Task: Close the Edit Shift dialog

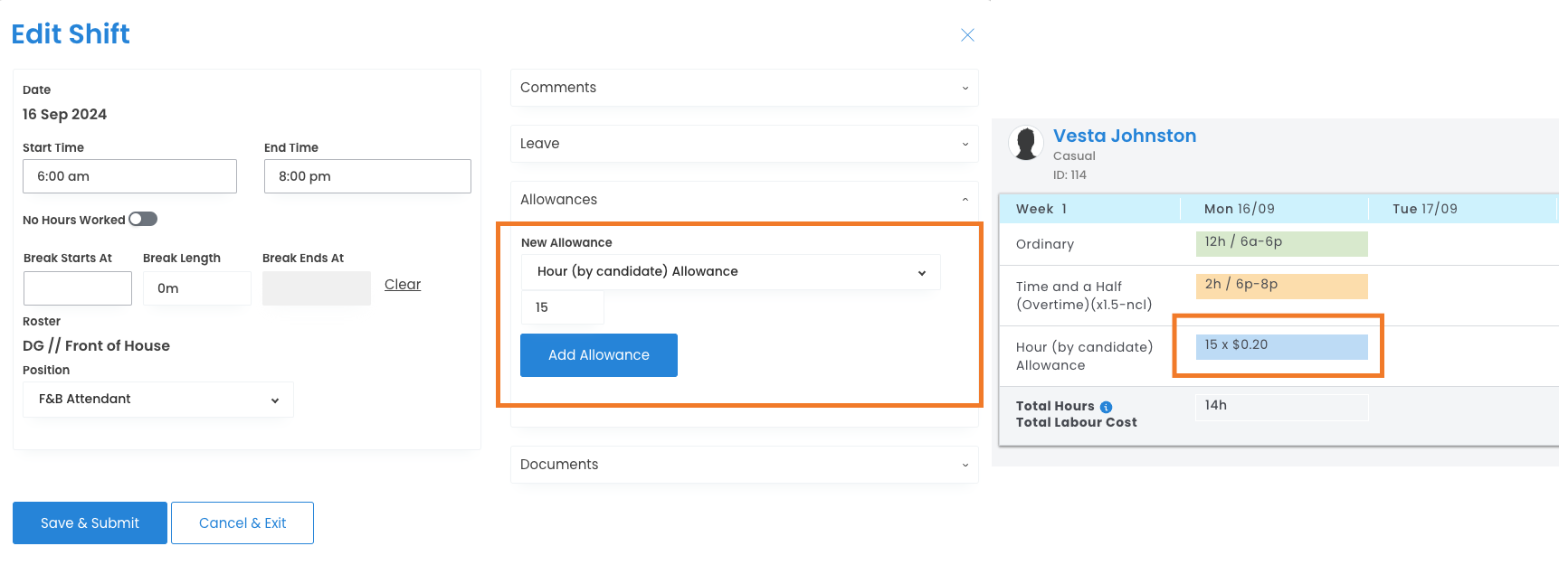Action: [x=967, y=35]
